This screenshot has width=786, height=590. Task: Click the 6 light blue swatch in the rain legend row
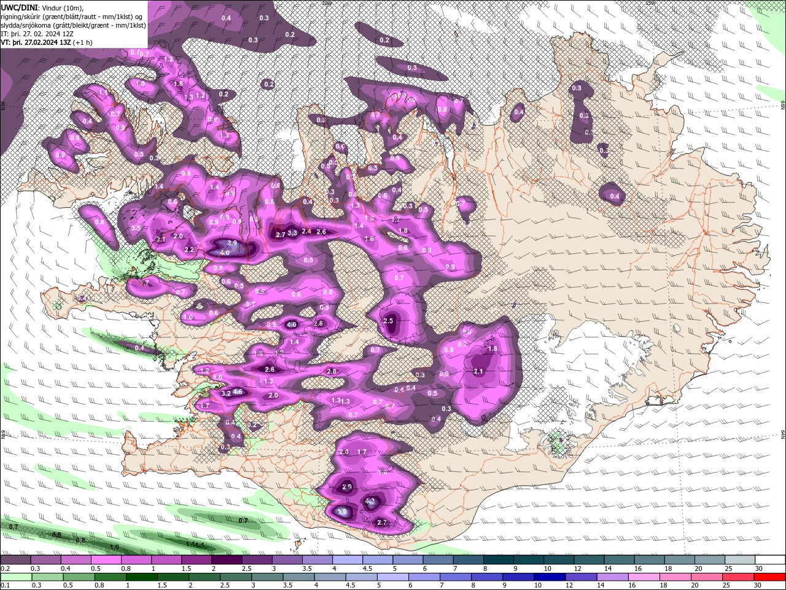tap(423, 577)
